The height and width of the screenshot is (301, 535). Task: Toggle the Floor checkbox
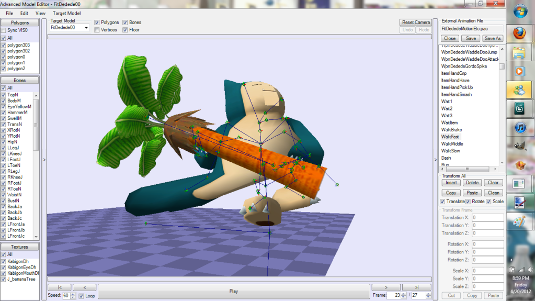click(125, 30)
